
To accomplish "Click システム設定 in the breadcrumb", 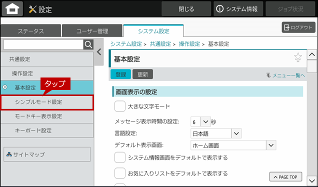I will tap(126, 44).
